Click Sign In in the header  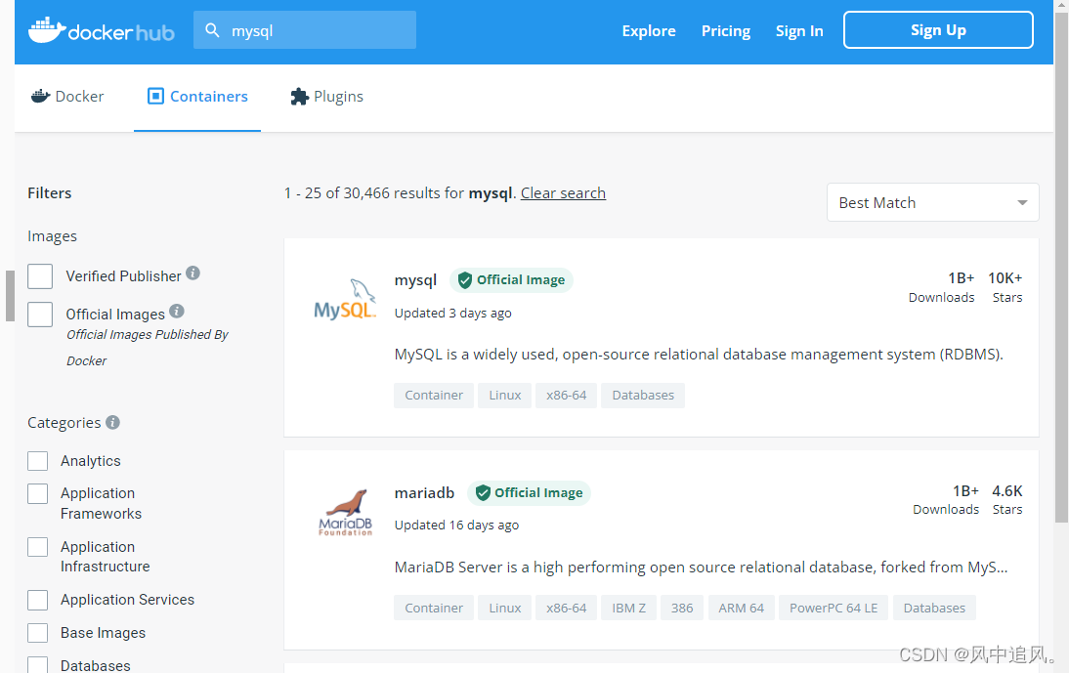[799, 30]
